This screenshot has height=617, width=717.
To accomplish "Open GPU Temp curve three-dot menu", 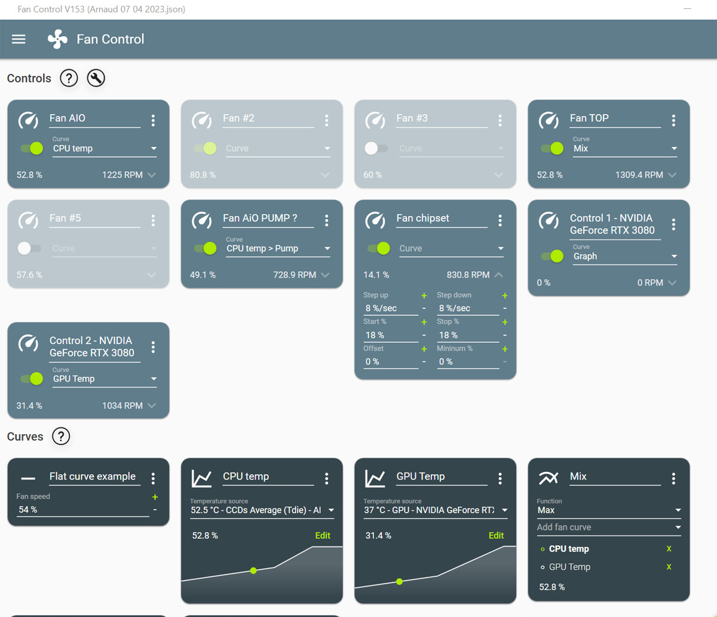I will [500, 478].
